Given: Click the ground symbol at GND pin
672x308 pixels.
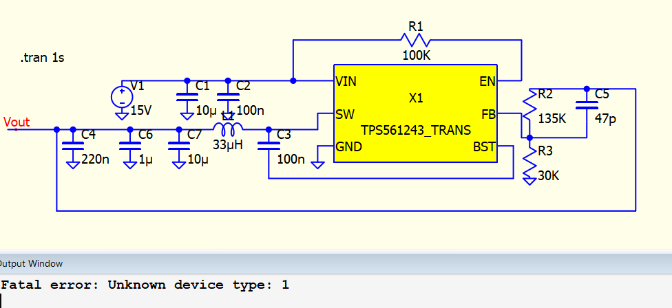Looking at the screenshot, I should click(317, 165).
